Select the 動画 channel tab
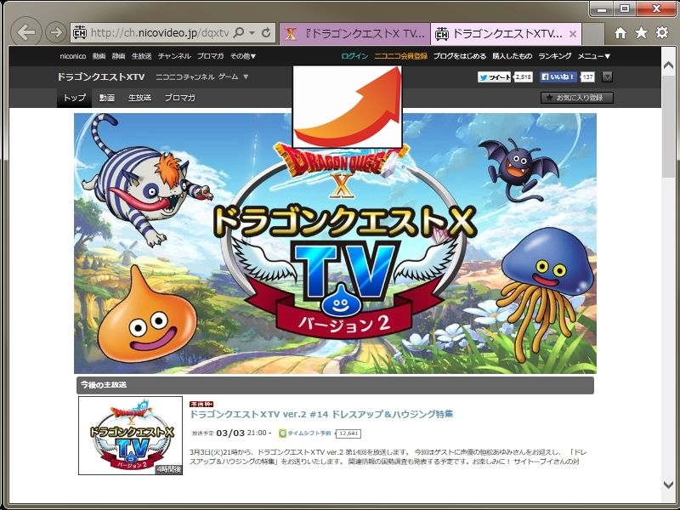The image size is (680, 510). 107,98
